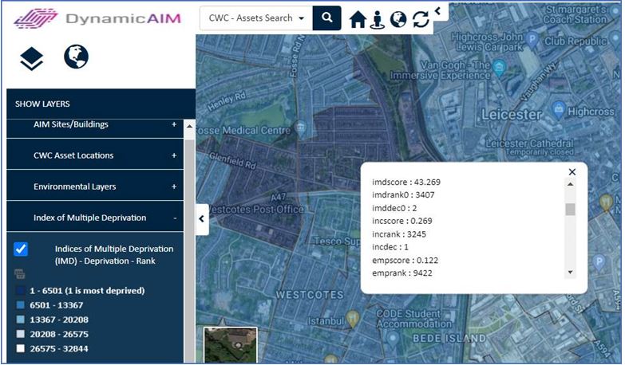Click the Fosse Medical Centre map marker

(301, 128)
